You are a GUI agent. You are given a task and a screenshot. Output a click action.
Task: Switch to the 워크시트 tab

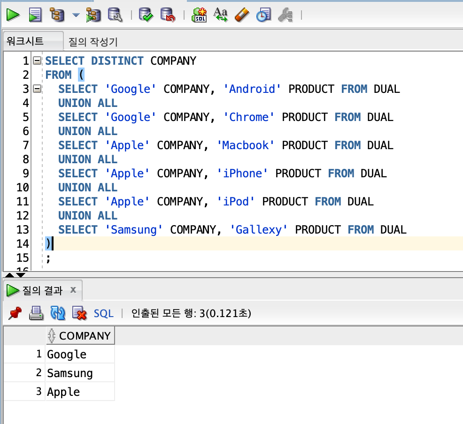point(33,41)
